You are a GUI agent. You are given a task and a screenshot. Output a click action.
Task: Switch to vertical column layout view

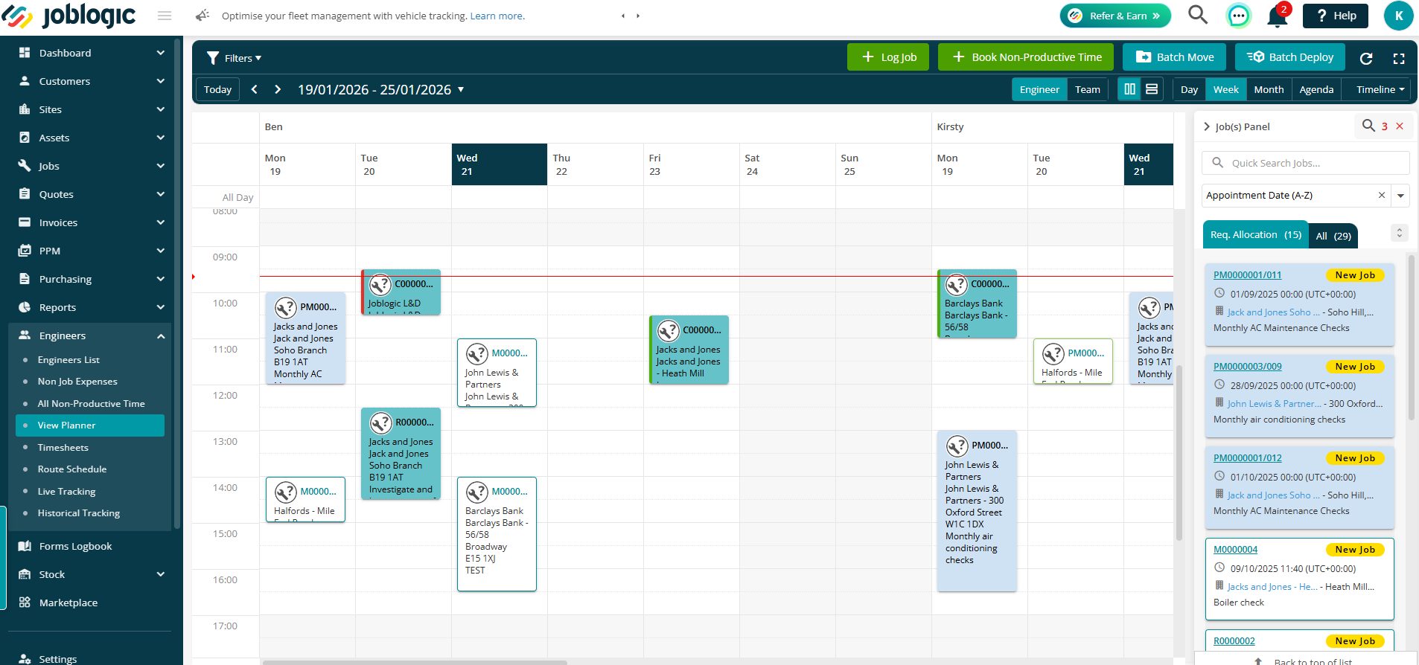(x=1129, y=89)
